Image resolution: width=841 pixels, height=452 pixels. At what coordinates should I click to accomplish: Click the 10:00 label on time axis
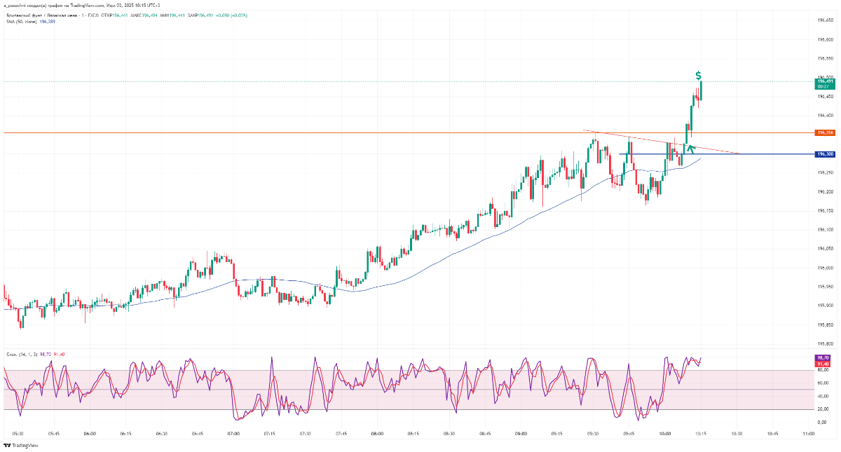coord(664,434)
